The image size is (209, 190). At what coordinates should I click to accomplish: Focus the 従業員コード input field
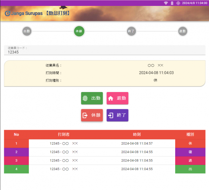pos(104,52)
